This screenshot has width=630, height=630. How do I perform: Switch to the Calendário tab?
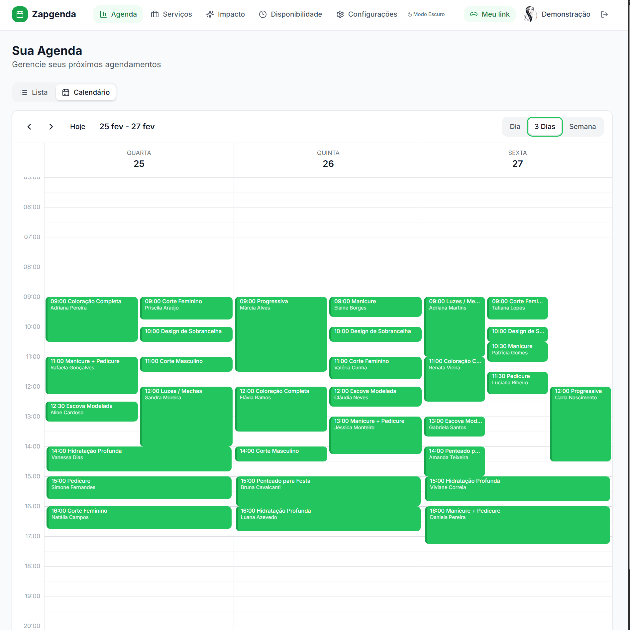pyautogui.click(x=86, y=92)
